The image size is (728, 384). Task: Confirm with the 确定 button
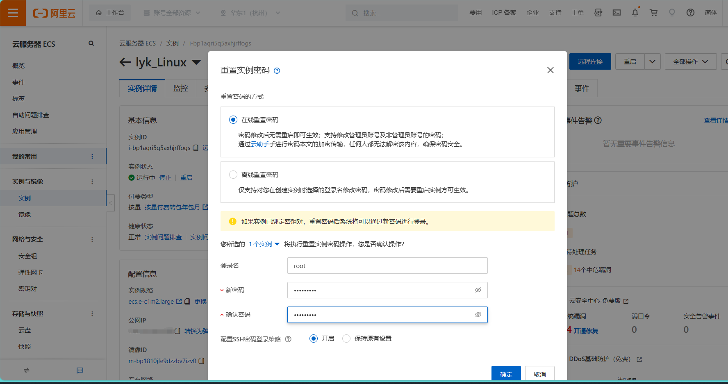[x=506, y=374]
